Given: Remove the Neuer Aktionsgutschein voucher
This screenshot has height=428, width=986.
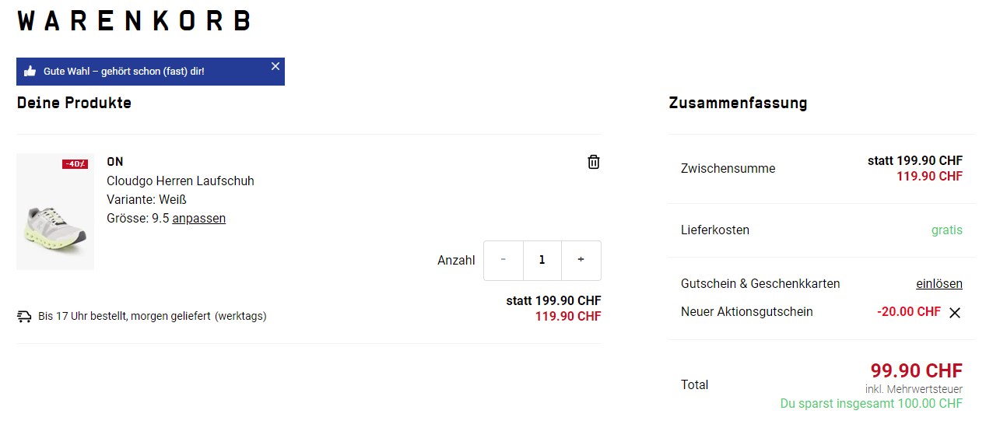Looking at the screenshot, I should click(x=955, y=313).
